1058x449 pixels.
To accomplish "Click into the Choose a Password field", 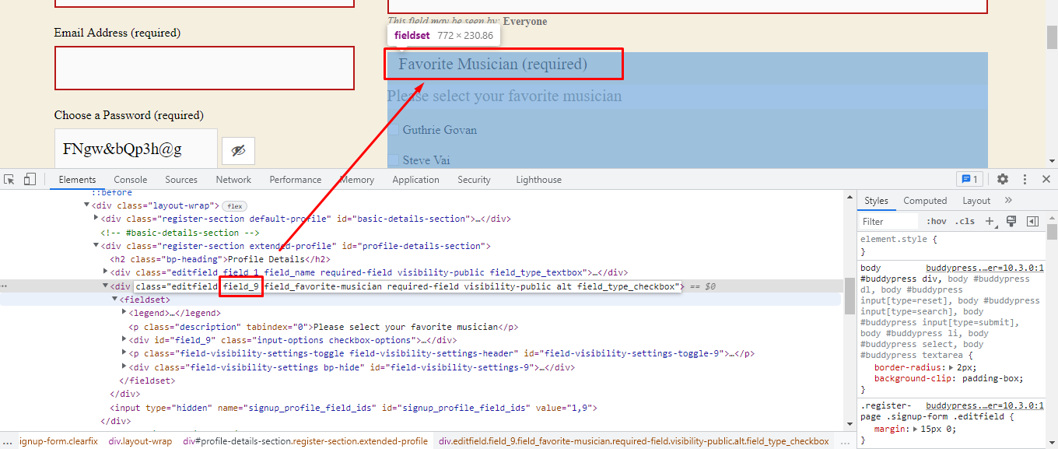I will pyautogui.click(x=135, y=149).
